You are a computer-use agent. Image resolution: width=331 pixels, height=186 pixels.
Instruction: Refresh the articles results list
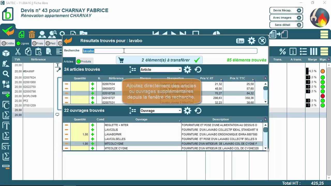(198, 69)
